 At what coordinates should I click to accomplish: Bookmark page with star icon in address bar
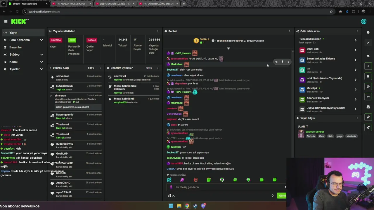[331, 12]
